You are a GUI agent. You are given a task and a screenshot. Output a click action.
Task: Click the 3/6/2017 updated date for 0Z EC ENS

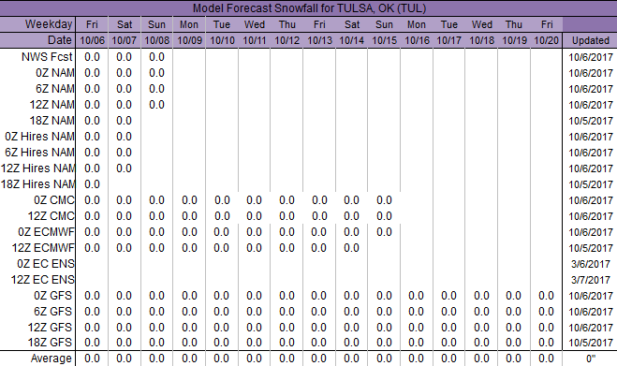click(591, 264)
